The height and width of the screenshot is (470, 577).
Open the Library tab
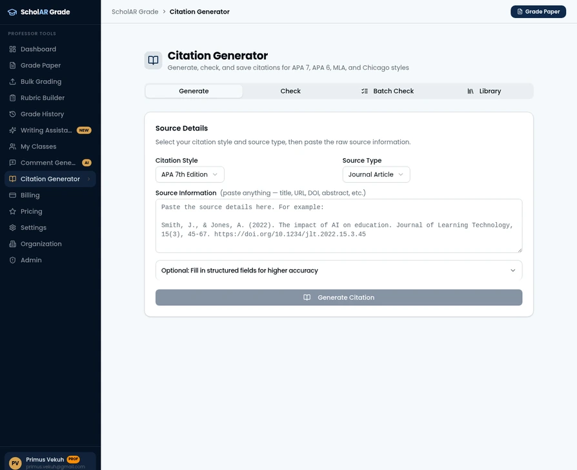pos(484,91)
